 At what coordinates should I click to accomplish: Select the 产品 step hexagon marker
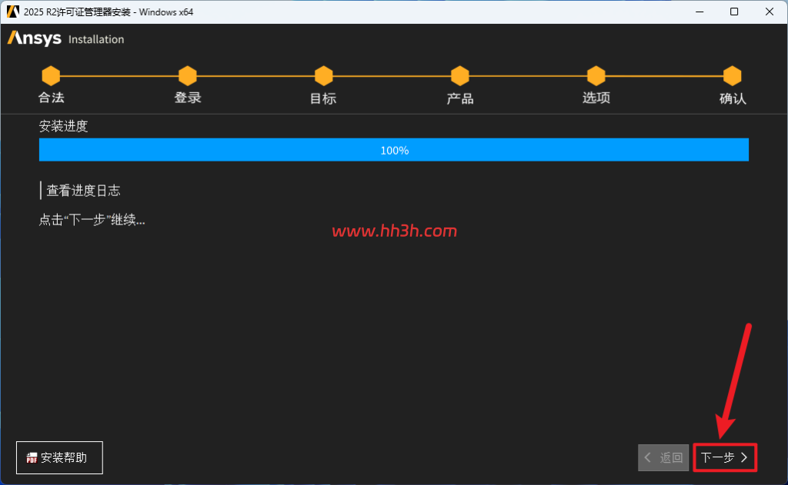pos(460,76)
